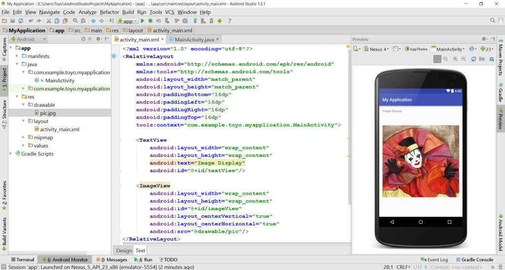Switch to the Design view tab
This screenshot has width=505, height=270.
tap(124, 250)
